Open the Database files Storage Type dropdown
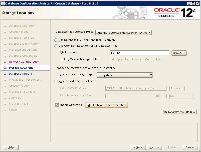Image resolution: width=201 pixels, height=152 pixels. 123,33
